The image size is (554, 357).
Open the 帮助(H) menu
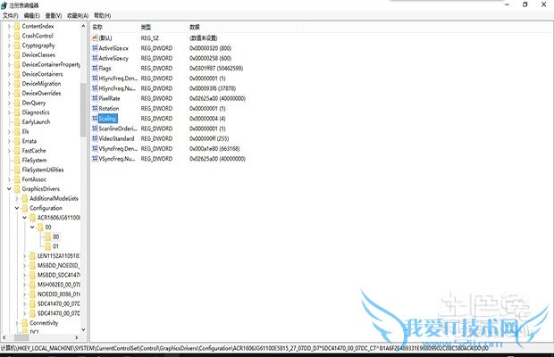coord(102,15)
